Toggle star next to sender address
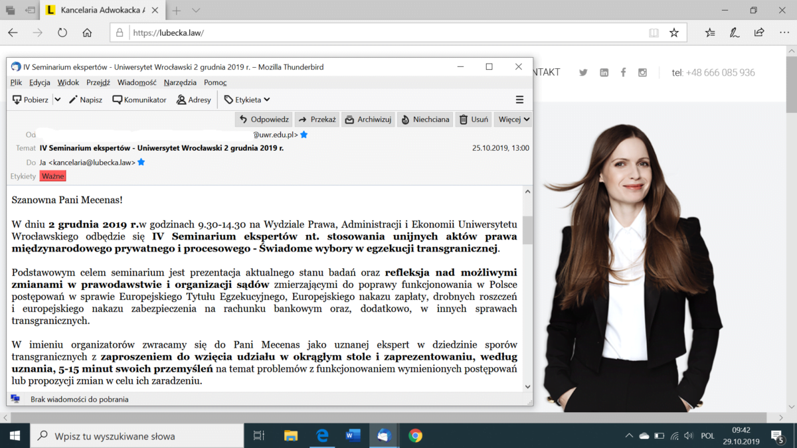This screenshot has width=797, height=448. pyautogui.click(x=304, y=135)
